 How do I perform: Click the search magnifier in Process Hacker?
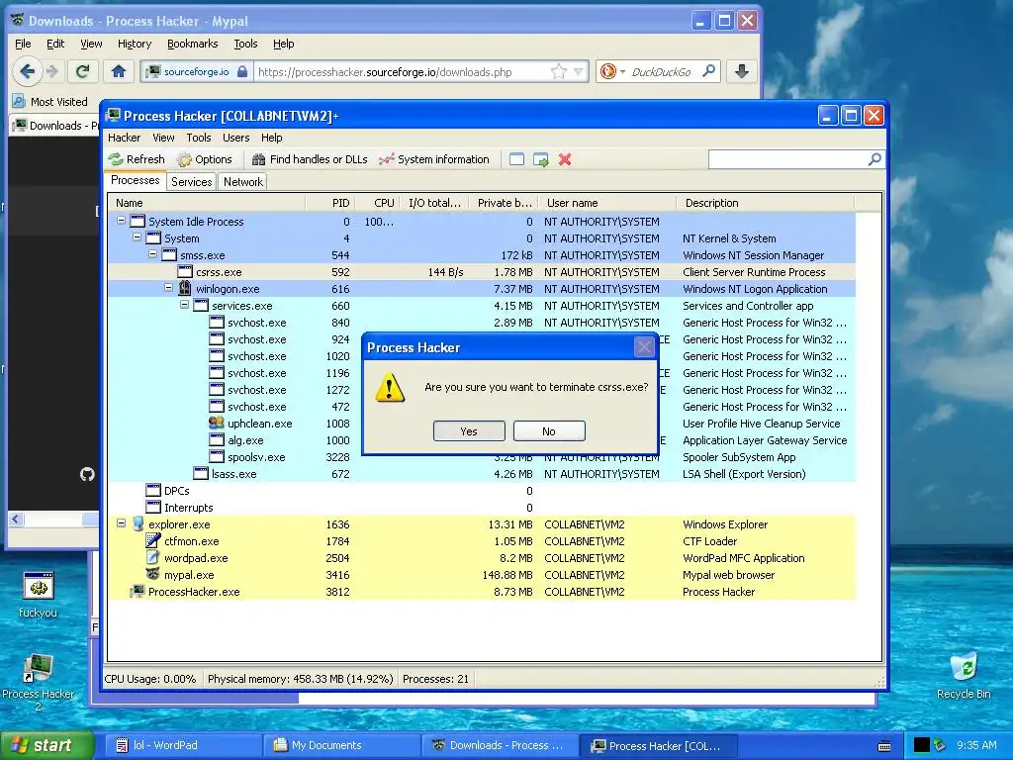875,159
